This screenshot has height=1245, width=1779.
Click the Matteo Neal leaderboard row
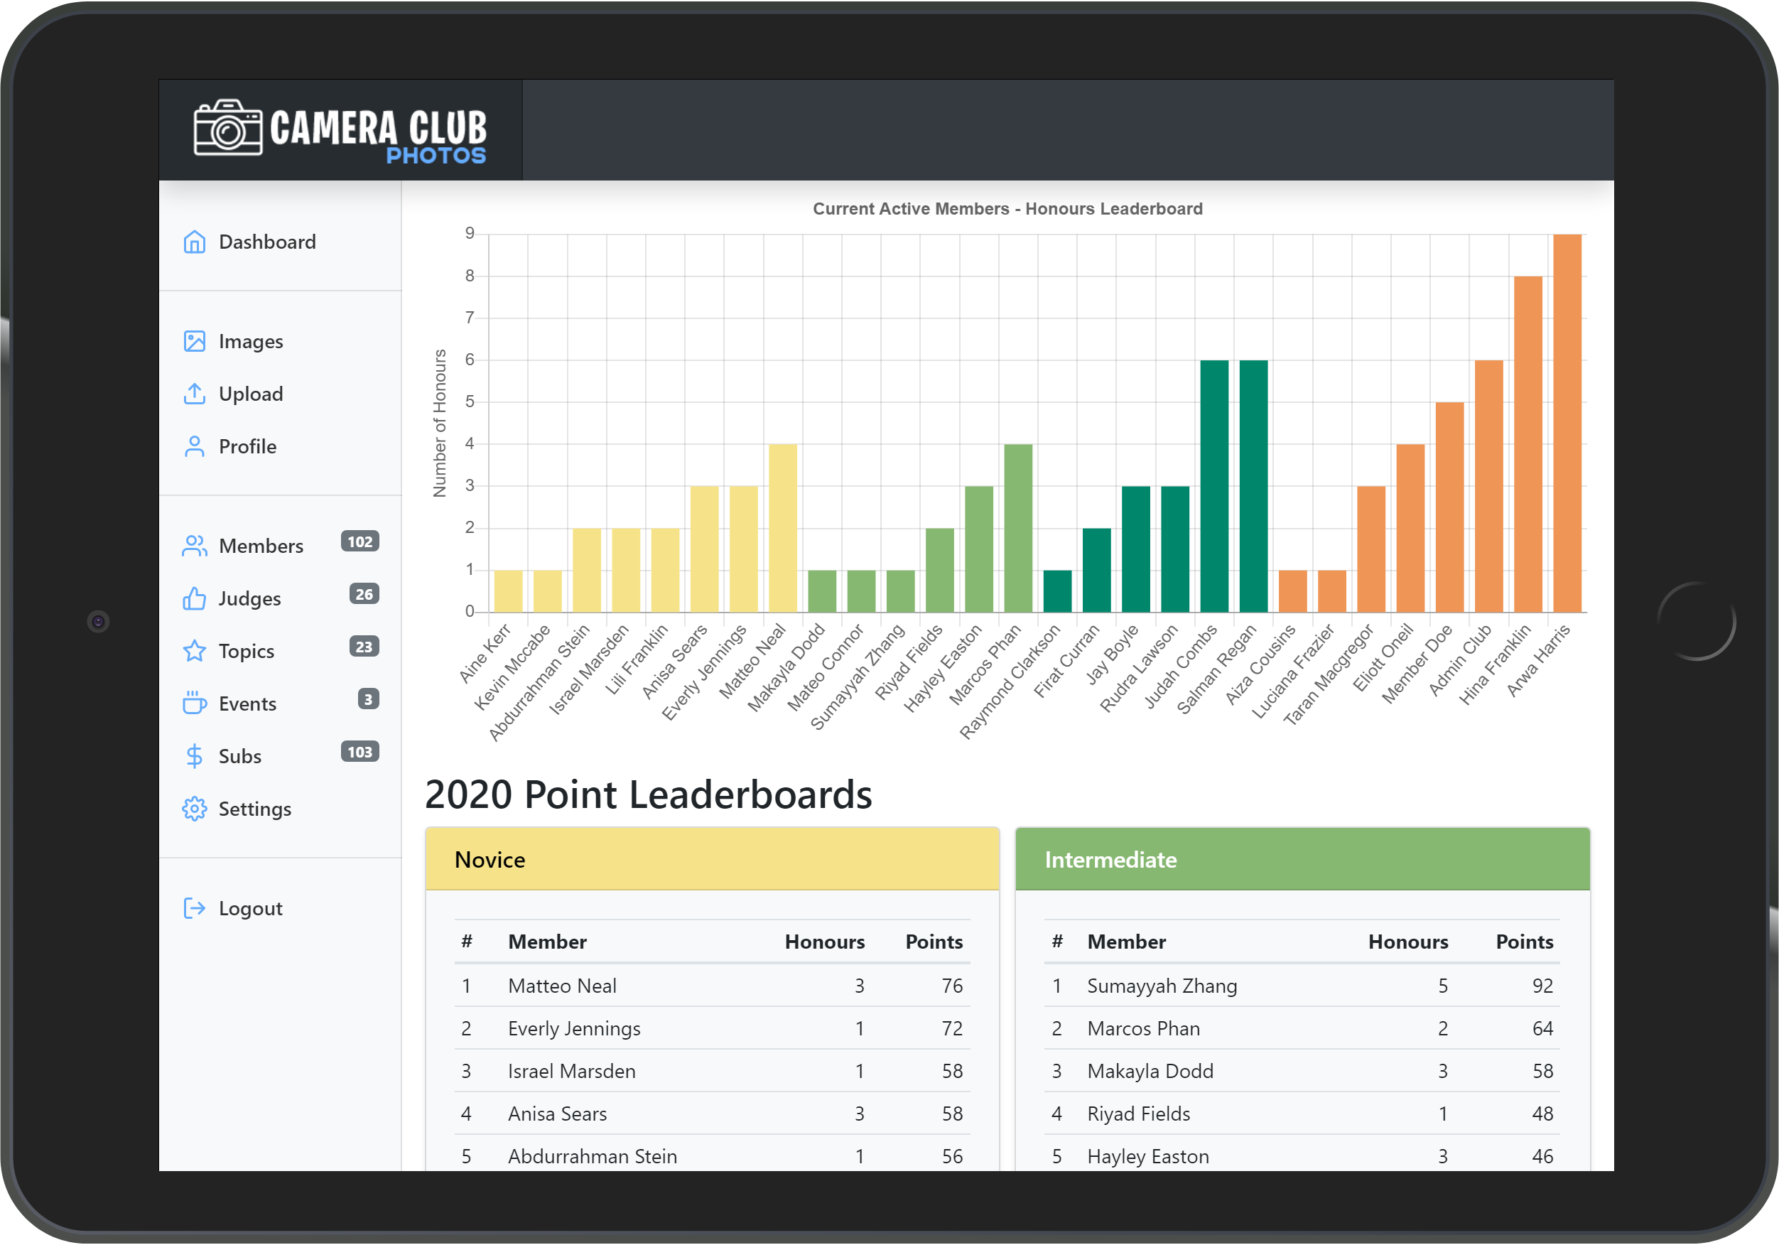[711, 986]
